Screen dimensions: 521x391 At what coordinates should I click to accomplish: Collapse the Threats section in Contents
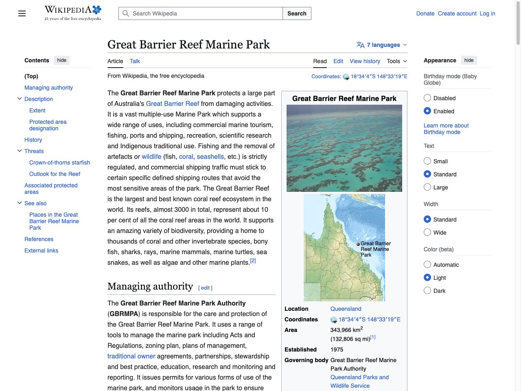tap(20, 150)
